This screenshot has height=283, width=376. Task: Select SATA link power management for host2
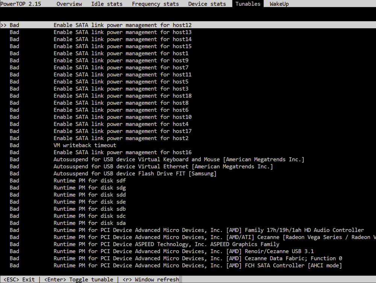point(121,138)
